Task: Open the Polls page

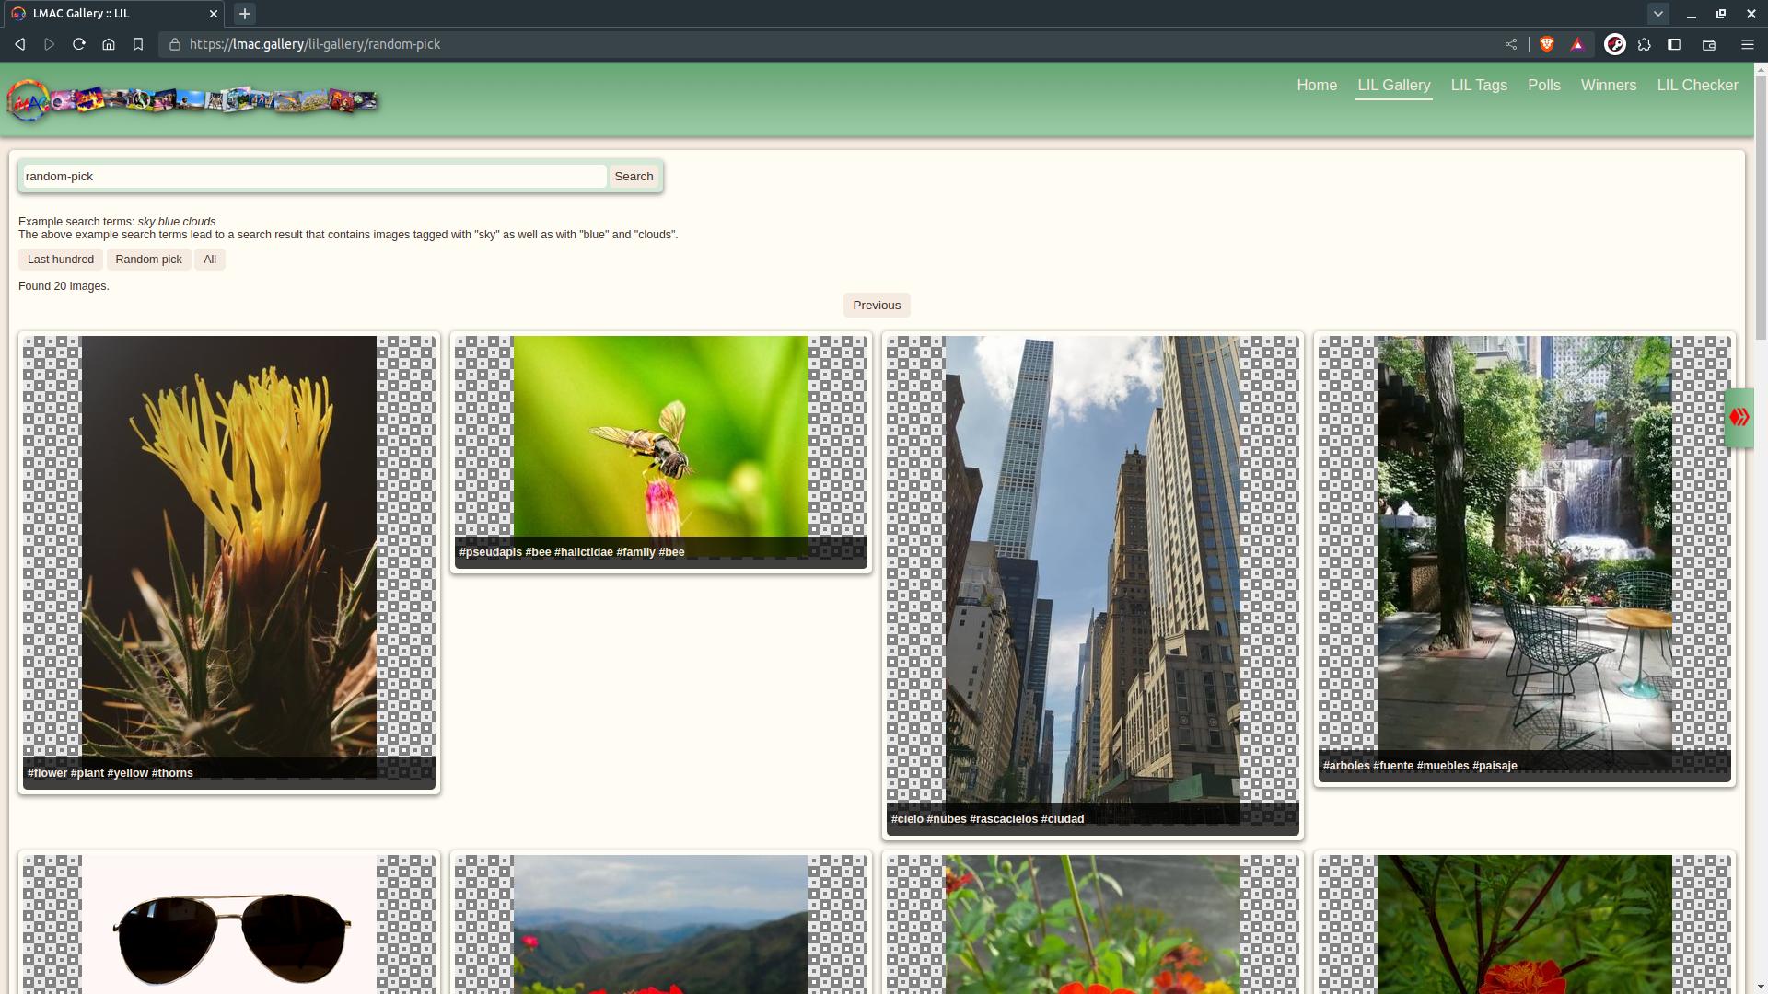Action: [x=1544, y=86]
